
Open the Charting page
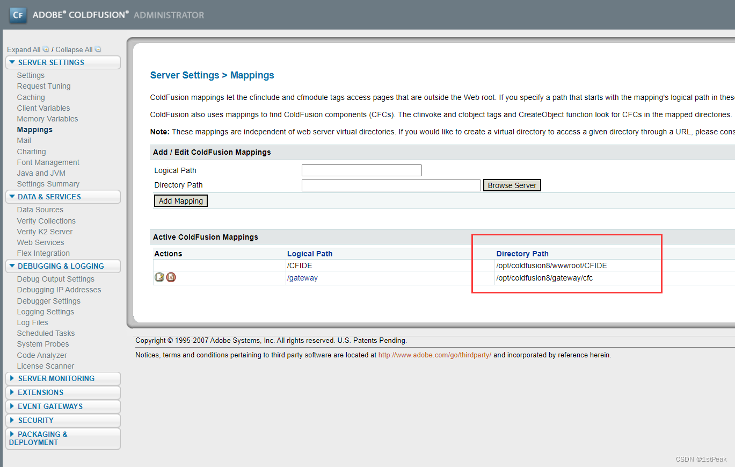31,152
